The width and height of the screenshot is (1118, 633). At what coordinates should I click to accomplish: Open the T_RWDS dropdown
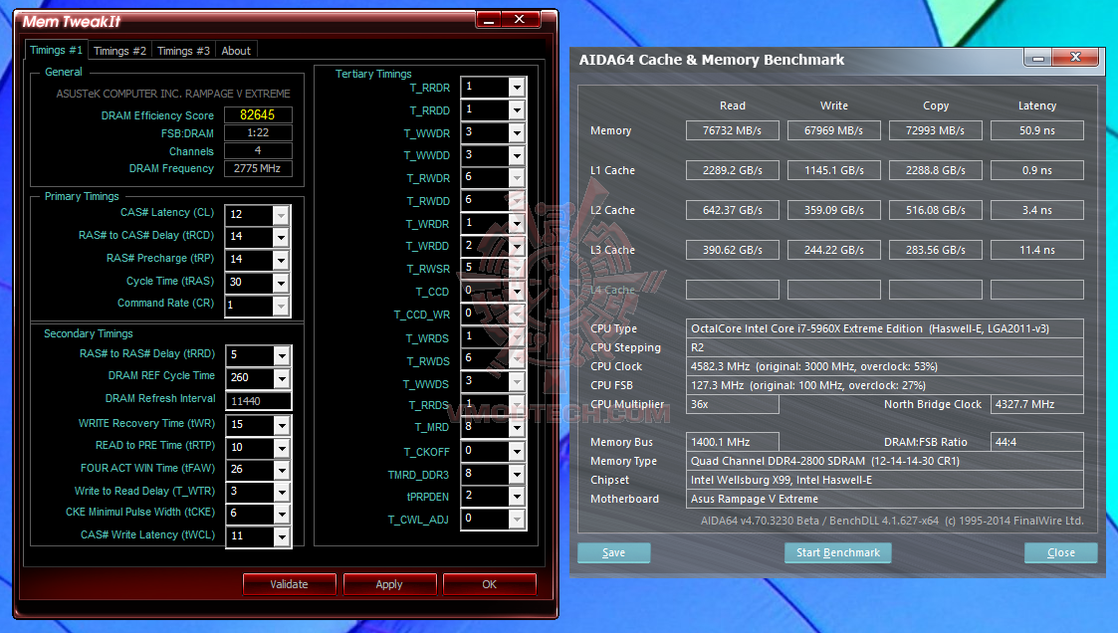[x=517, y=359]
